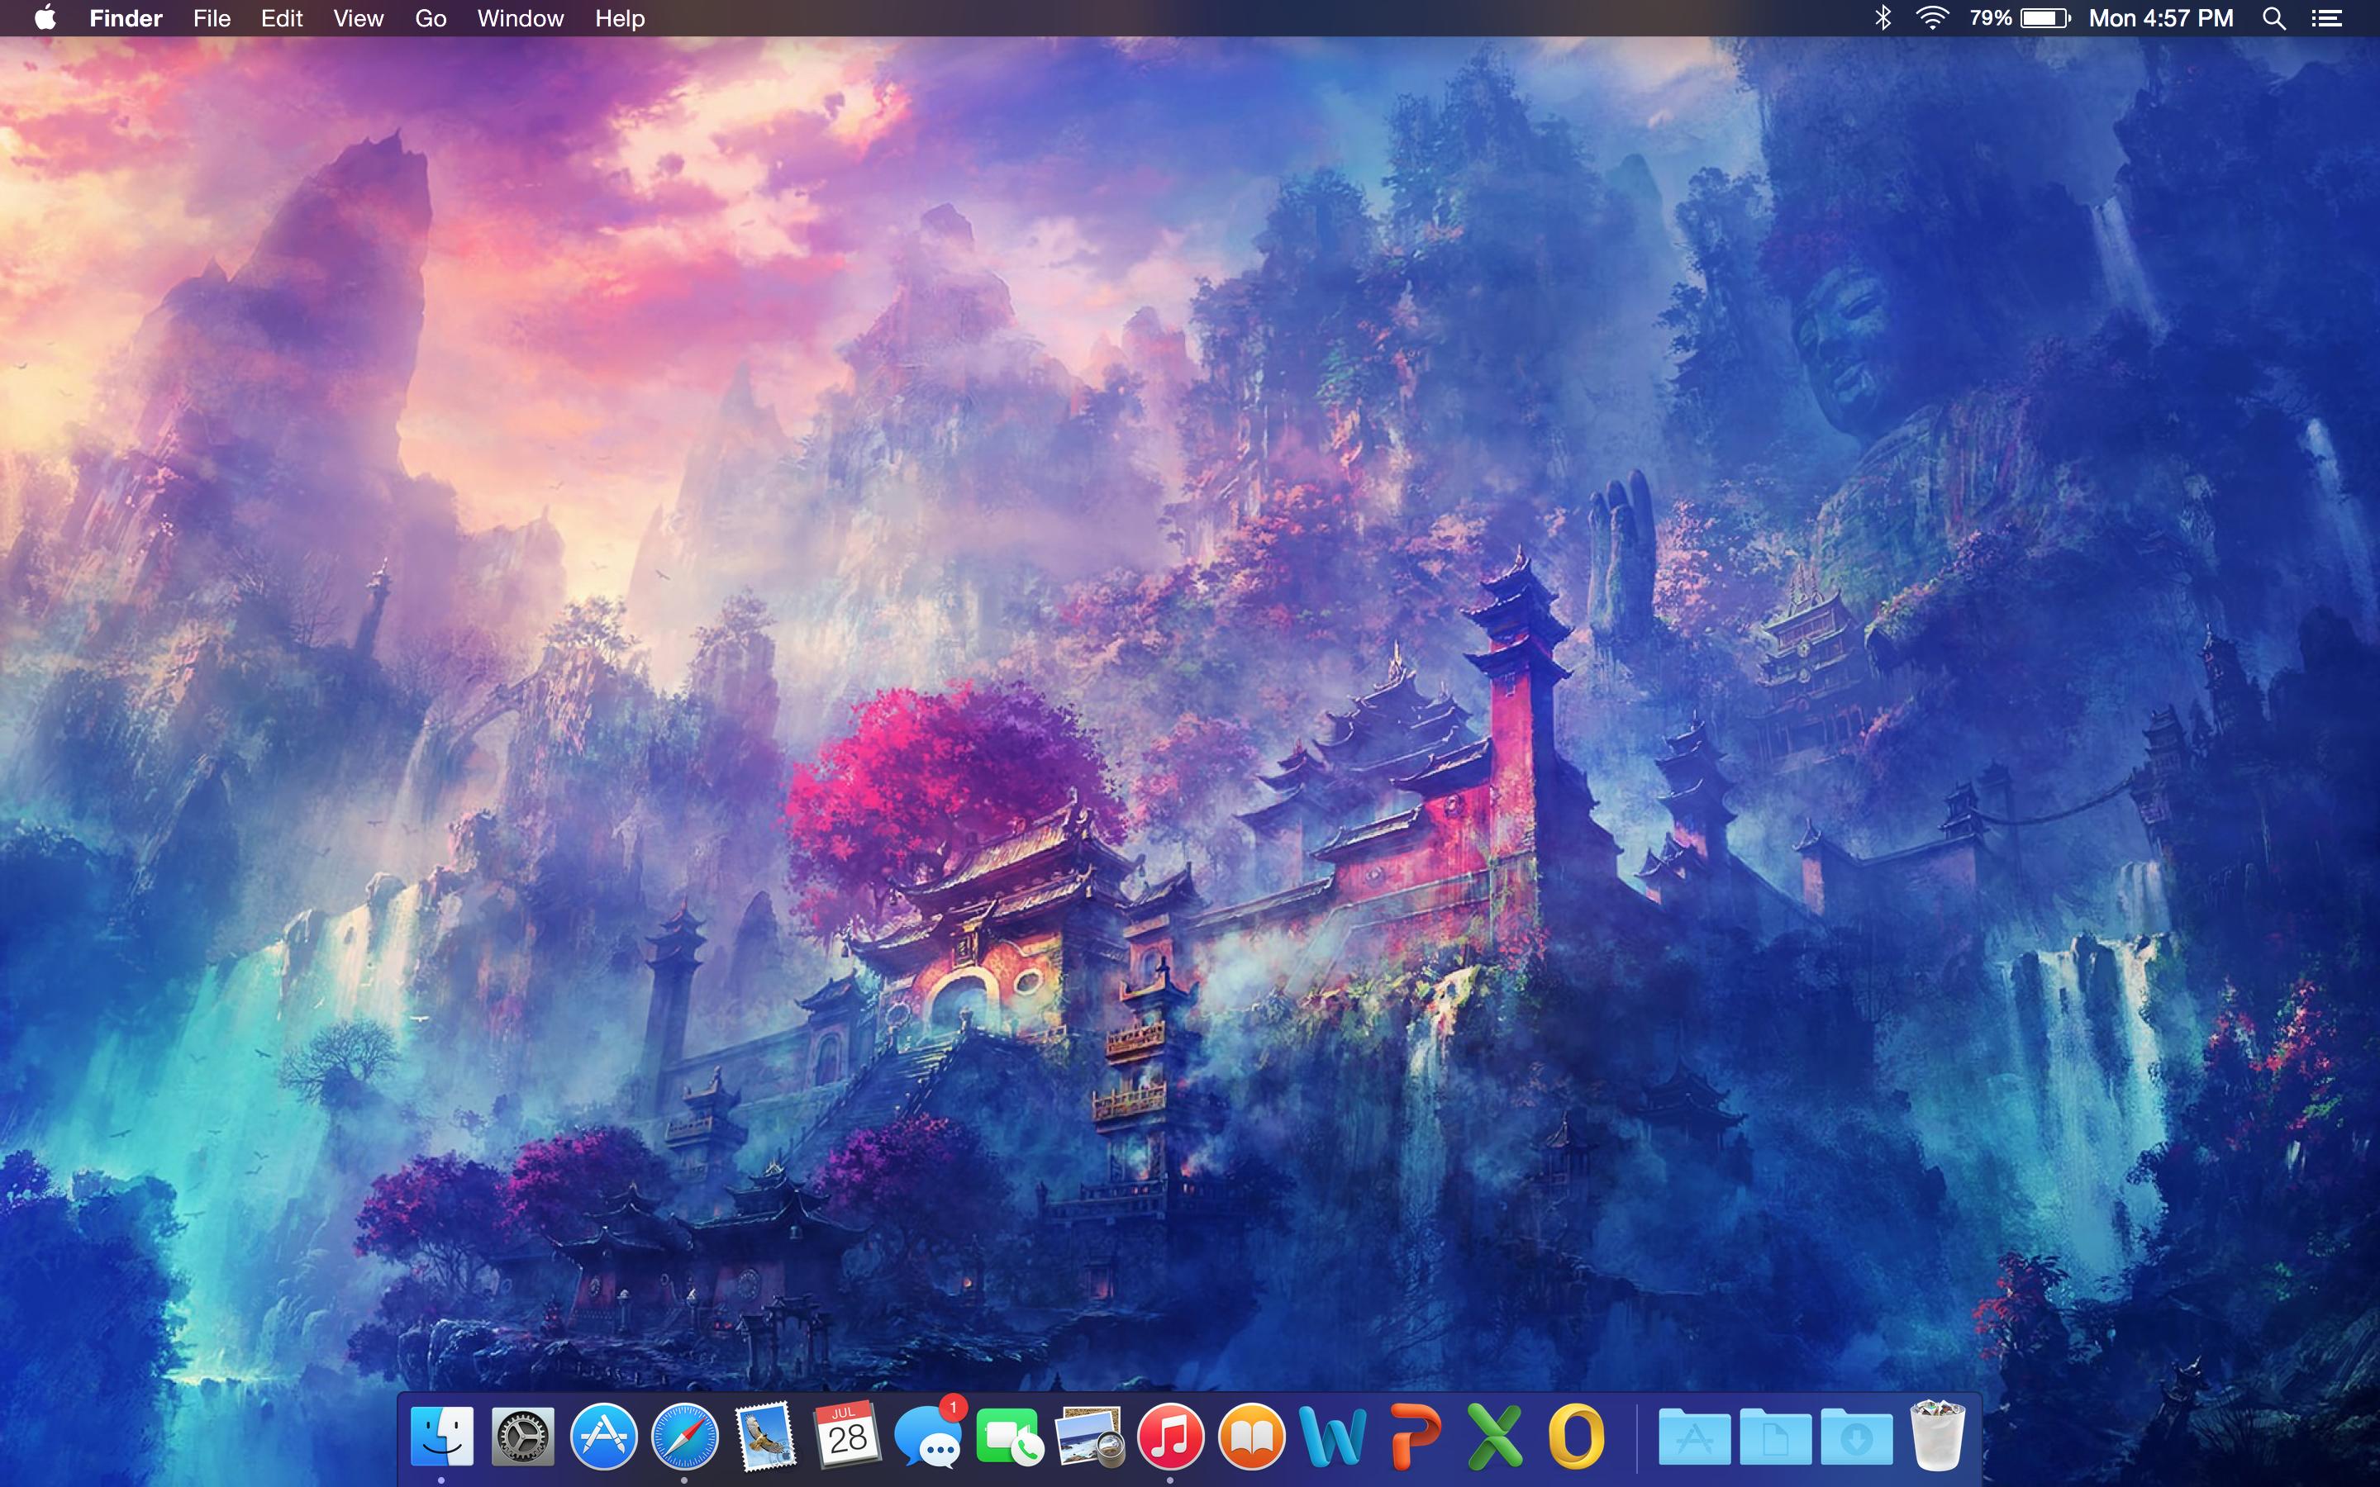Launch System Preferences from the Dock
This screenshot has height=1487, width=2380.
522,1436
